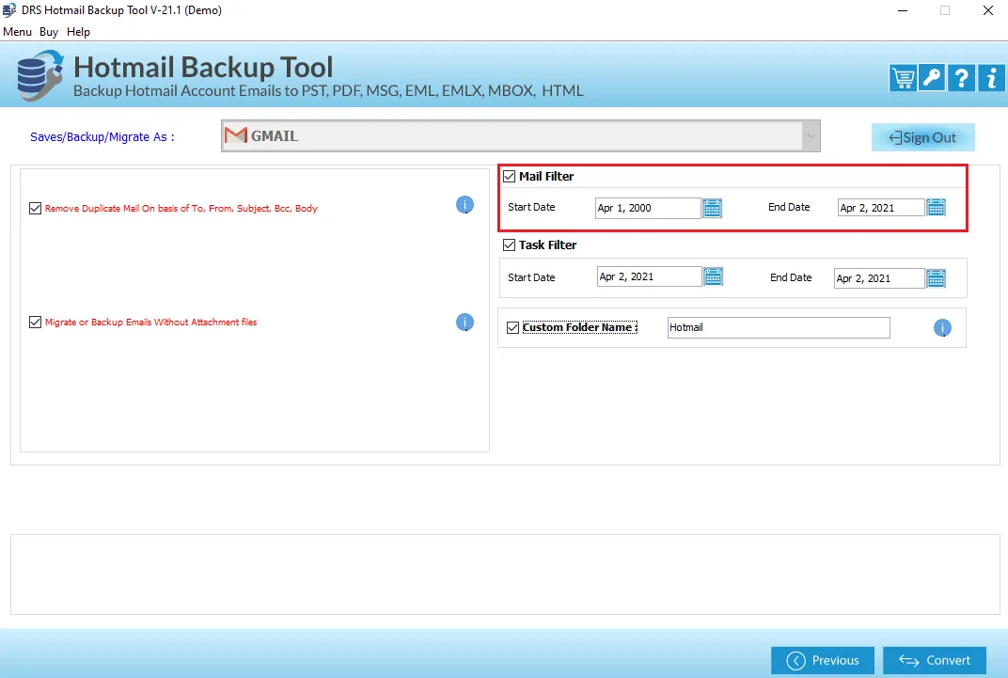The width and height of the screenshot is (1008, 678).
Task: Click the app icon in title bar
Action: (x=9, y=10)
